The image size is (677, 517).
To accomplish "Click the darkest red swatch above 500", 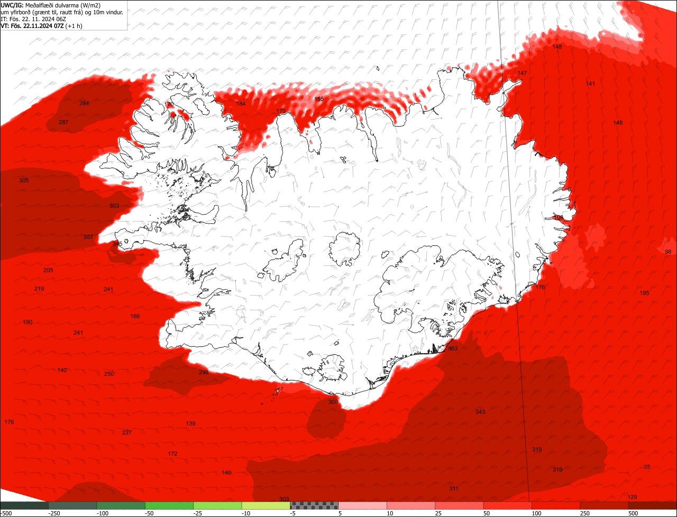I will click(653, 506).
